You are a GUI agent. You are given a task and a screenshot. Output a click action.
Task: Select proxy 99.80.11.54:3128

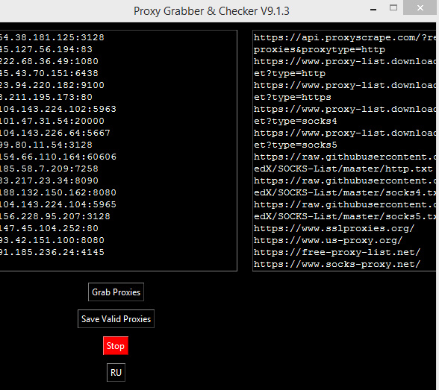point(46,145)
